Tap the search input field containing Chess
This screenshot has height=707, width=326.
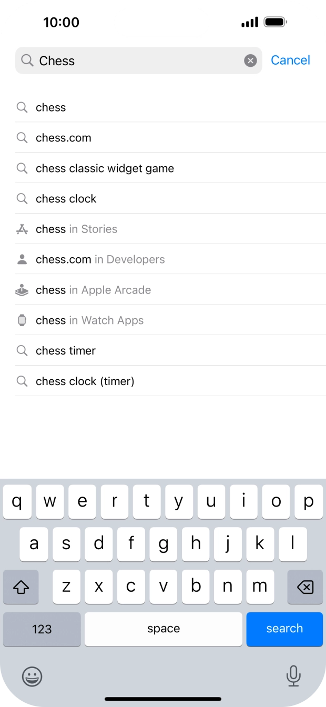pos(131,60)
